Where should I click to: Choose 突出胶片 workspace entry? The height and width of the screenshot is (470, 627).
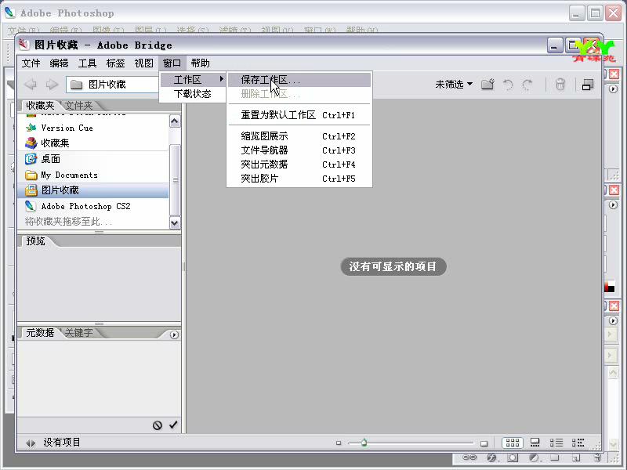tap(299, 179)
